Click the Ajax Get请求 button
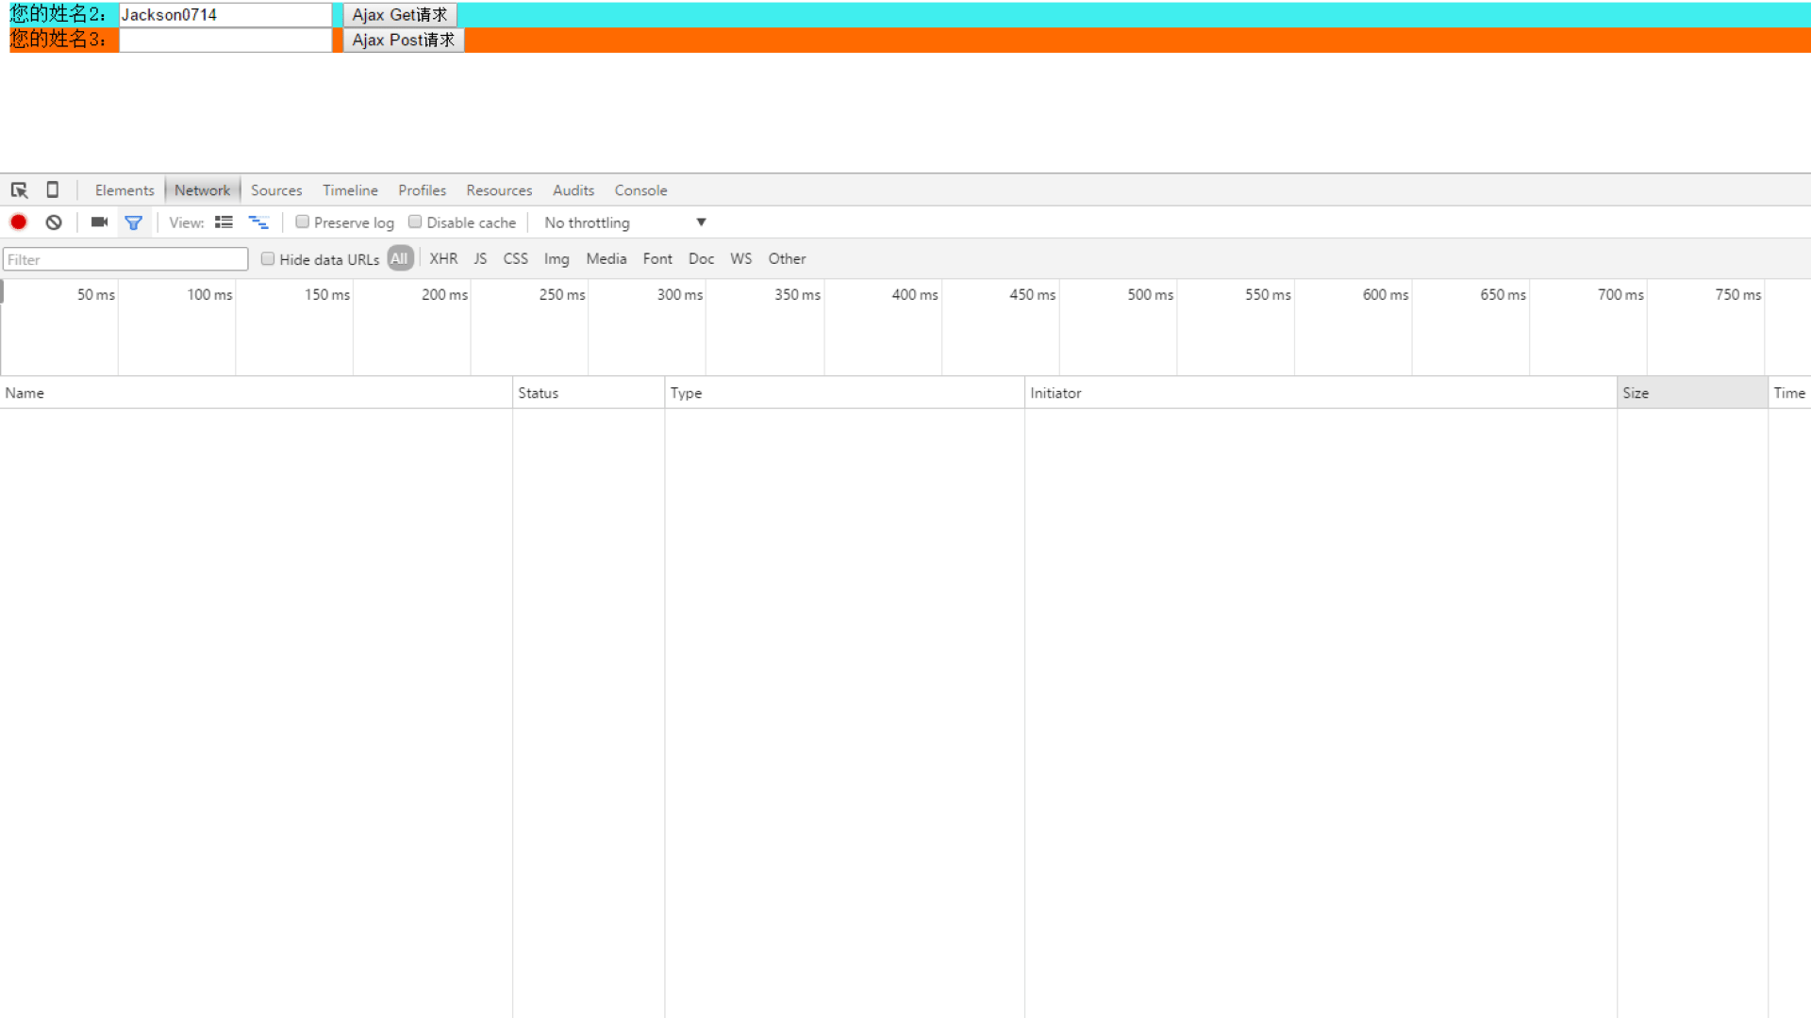Image resolution: width=1811 pixels, height=1018 pixels. [399, 14]
